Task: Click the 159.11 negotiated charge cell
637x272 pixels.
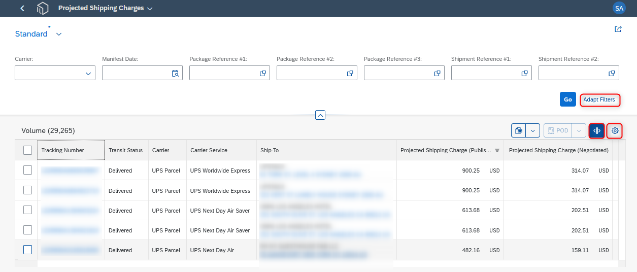Action: click(x=558, y=250)
